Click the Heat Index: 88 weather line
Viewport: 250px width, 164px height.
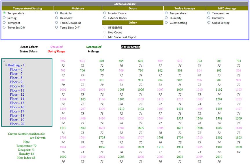point(26,158)
